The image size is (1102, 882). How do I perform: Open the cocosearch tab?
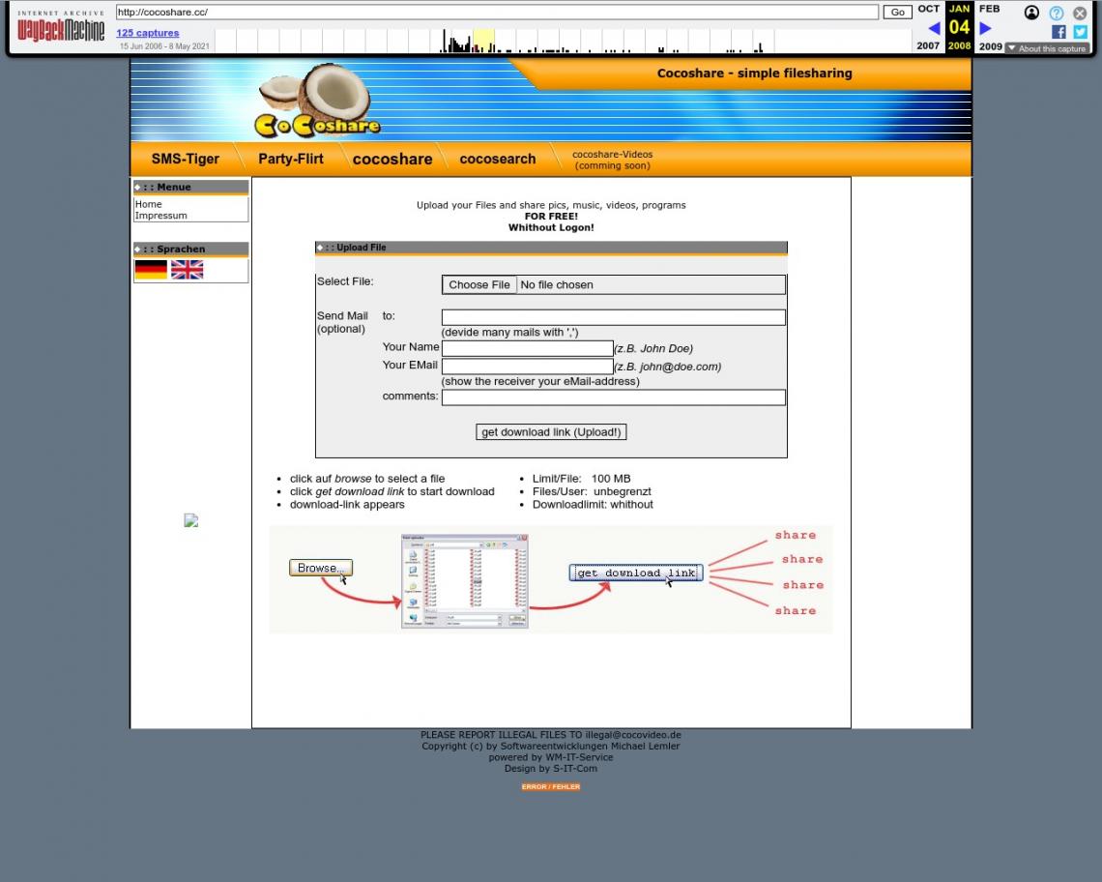click(x=498, y=159)
